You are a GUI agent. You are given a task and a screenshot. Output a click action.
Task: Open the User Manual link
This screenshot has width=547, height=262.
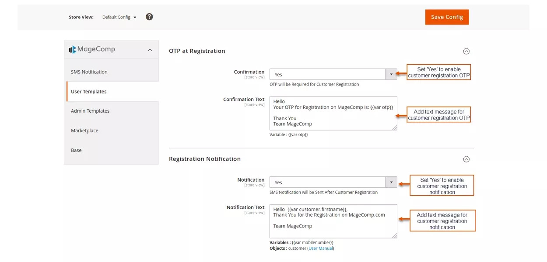tap(320, 248)
